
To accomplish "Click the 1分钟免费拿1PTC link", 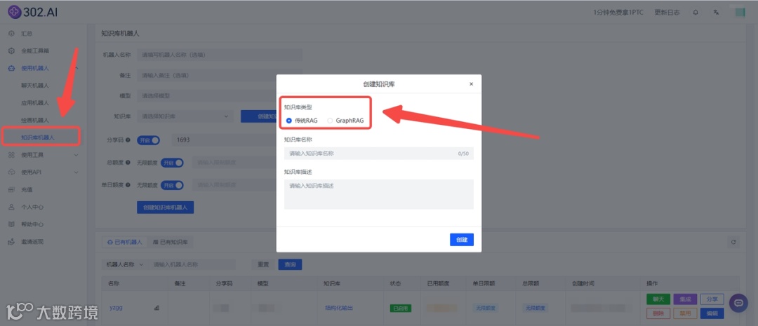I will click(618, 13).
